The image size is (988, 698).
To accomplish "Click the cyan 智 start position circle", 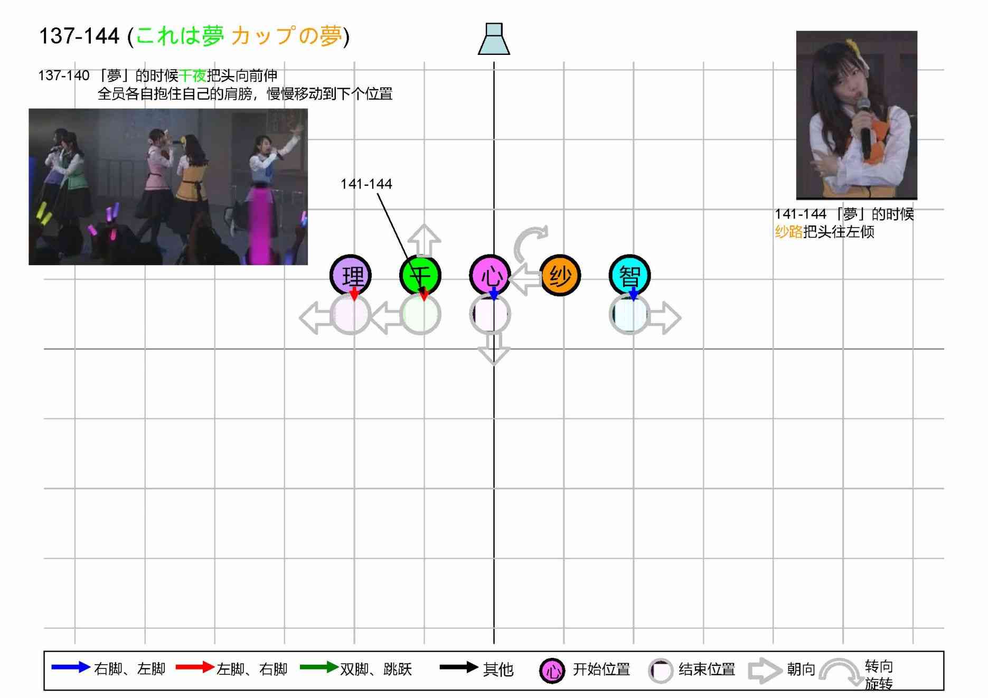I will (x=629, y=275).
